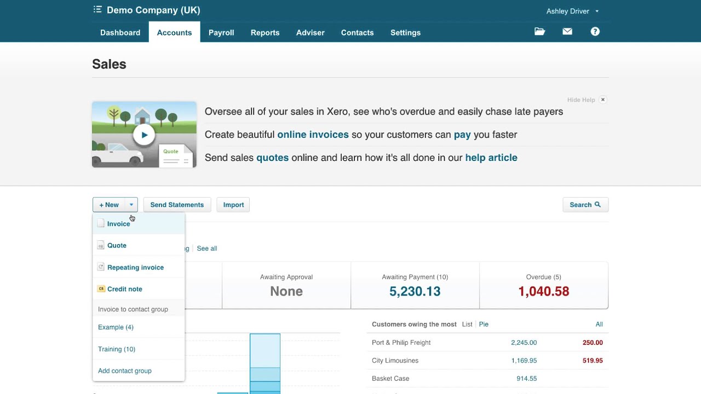Viewport: 701px width, 394px height.
Task: Follow the online invoices link
Action: 313,135
